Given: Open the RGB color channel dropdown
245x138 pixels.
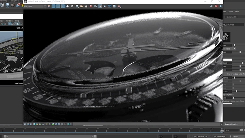Looking at the screenshot, I should pos(35,6).
